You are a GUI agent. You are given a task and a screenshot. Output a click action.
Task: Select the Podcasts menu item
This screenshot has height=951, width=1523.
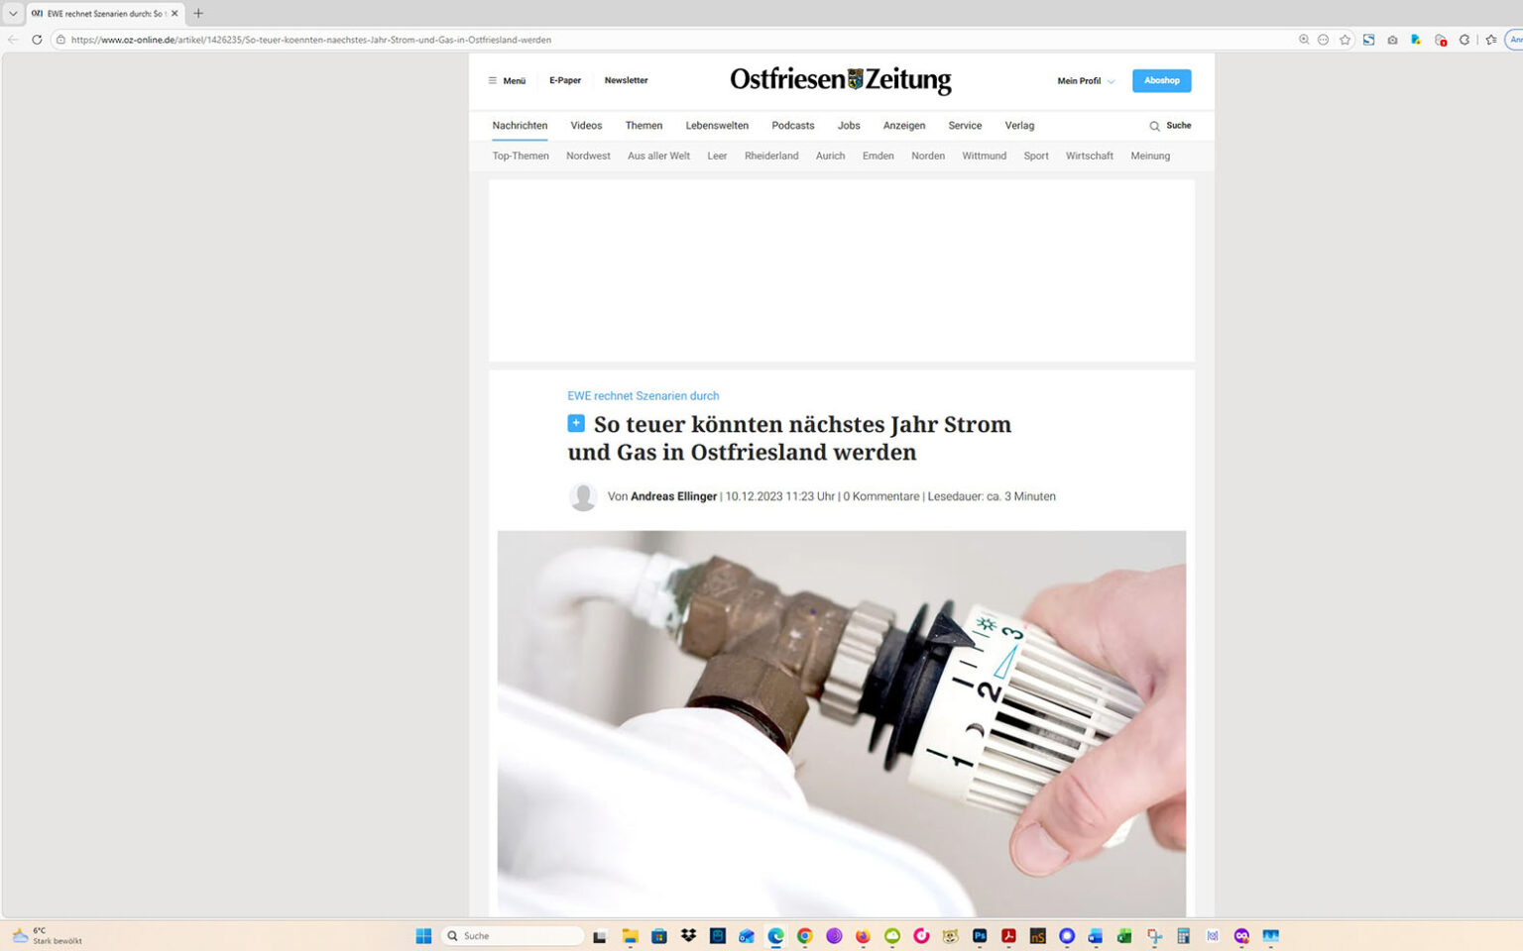point(792,126)
